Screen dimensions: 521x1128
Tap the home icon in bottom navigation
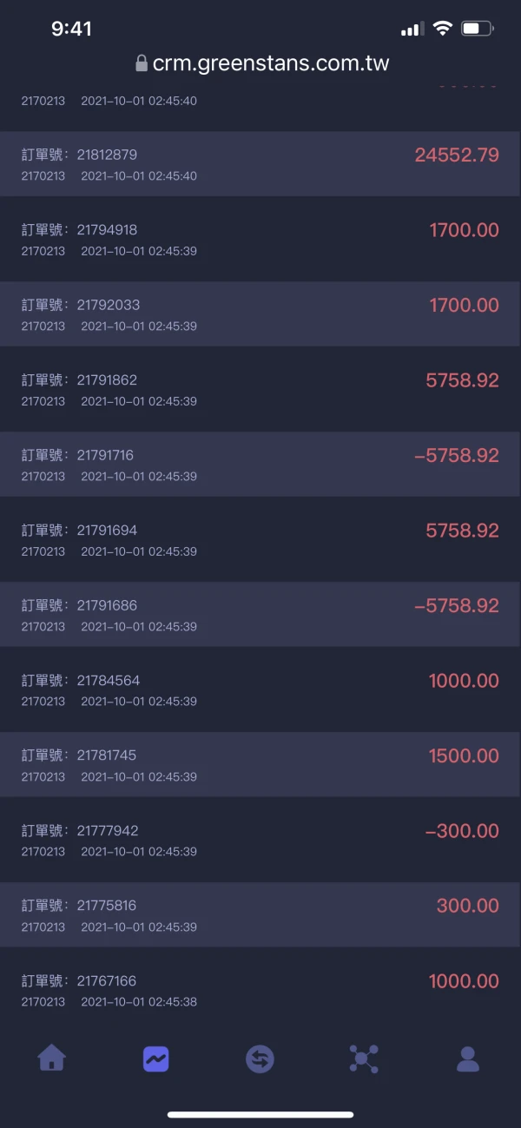pyautogui.click(x=52, y=1058)
